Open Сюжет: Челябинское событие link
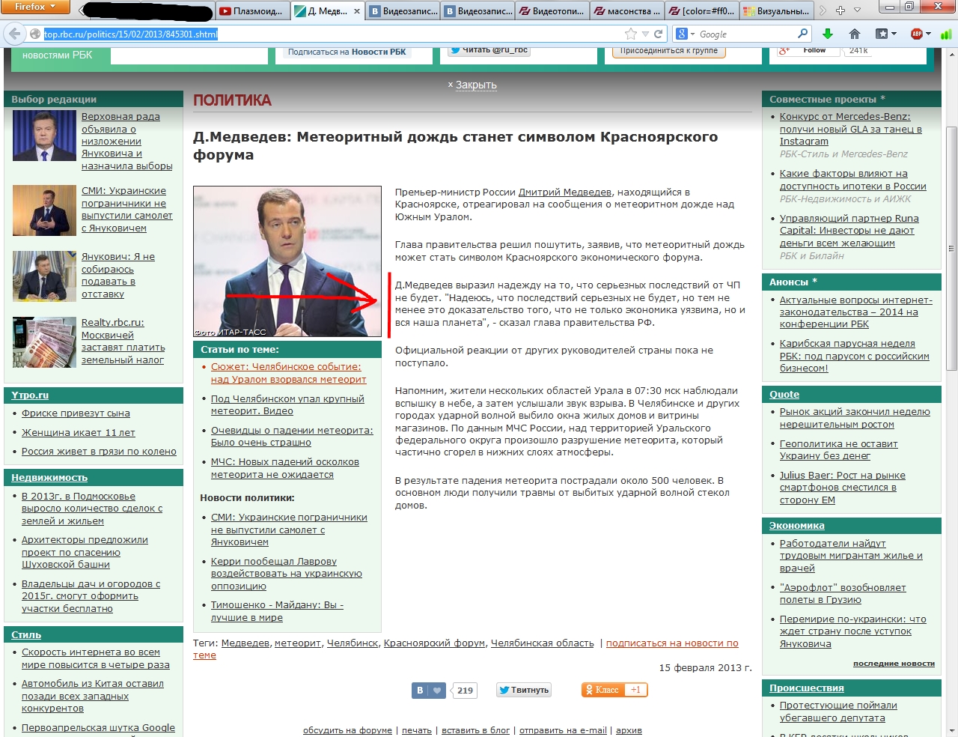This screenshot has height=737, width=958. tap(288, 373)
